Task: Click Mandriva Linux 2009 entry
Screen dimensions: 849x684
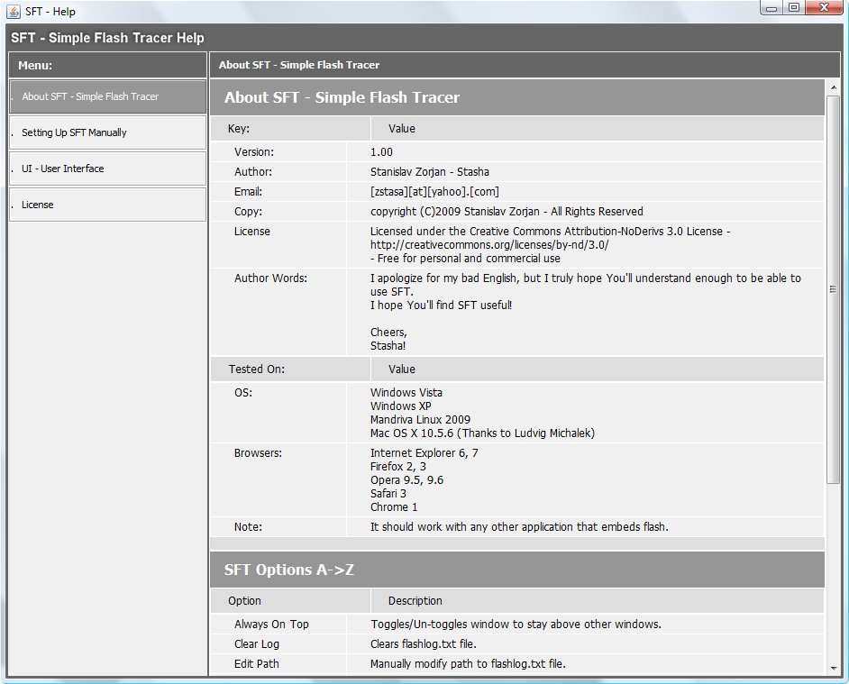Action: (421, 420)
